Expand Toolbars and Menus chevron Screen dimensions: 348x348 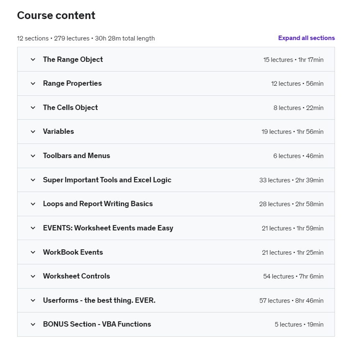pos(33,156)
